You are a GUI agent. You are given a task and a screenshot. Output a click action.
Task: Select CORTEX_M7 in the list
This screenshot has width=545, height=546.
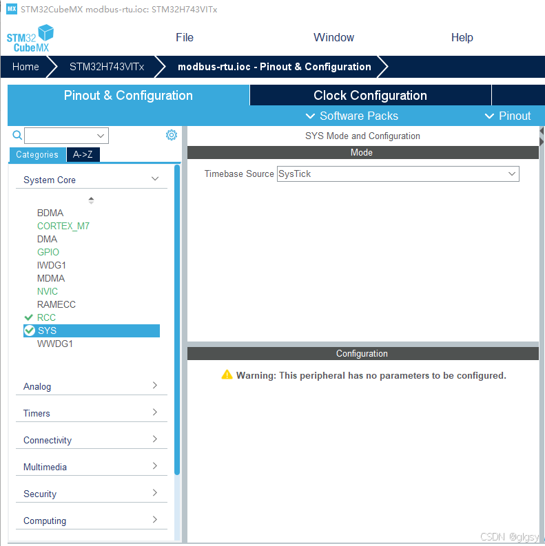[63, 226]
